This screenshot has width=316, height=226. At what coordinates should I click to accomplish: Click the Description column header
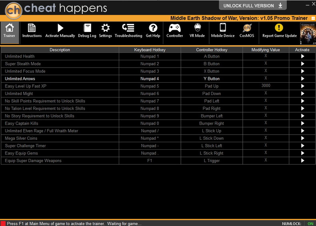[60, 50]
